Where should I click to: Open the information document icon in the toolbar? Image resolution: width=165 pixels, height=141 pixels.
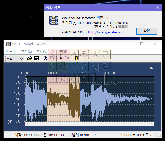point(77,58)
